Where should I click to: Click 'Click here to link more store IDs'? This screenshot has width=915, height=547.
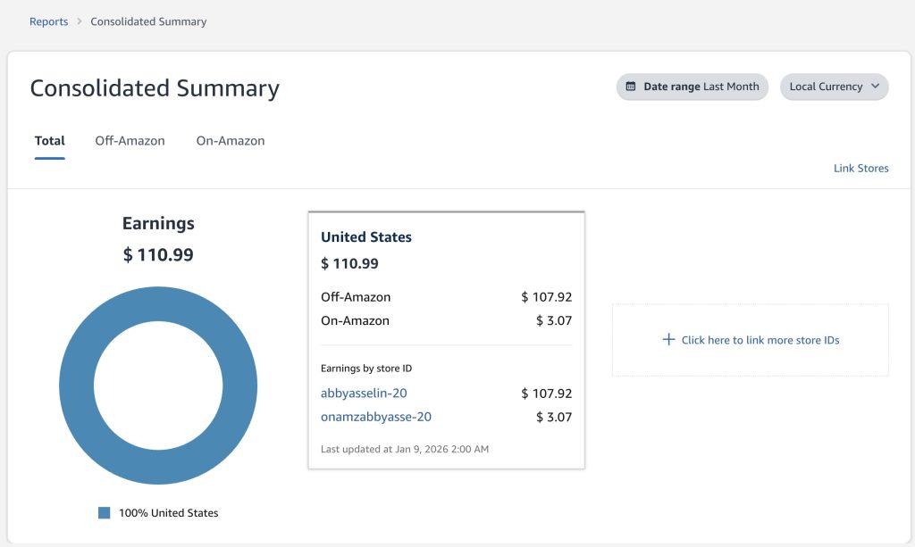(760, 340)
